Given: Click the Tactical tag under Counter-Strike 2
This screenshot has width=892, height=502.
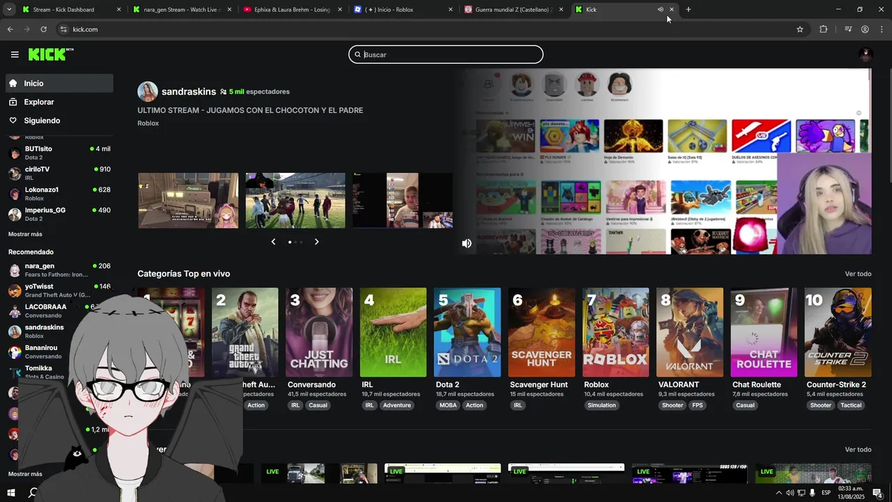Looking at the screenshot, I should tap(851, 406).
